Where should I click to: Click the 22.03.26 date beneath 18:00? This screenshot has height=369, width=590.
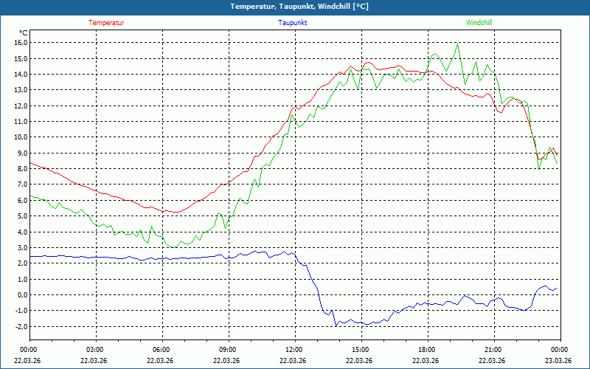[426, 360]
